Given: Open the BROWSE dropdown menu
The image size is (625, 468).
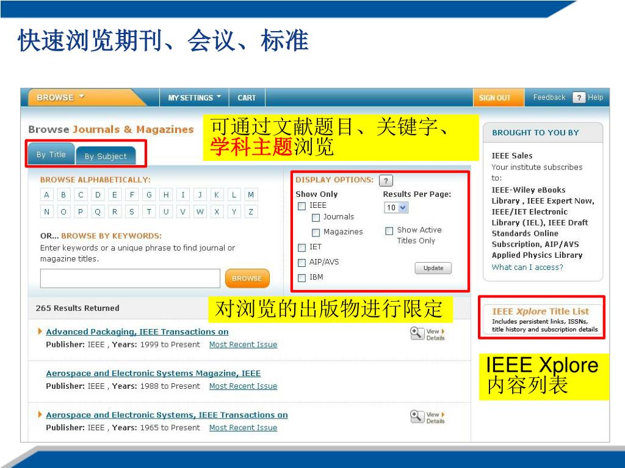Looking at the screenshot, I should pos(60,97).
